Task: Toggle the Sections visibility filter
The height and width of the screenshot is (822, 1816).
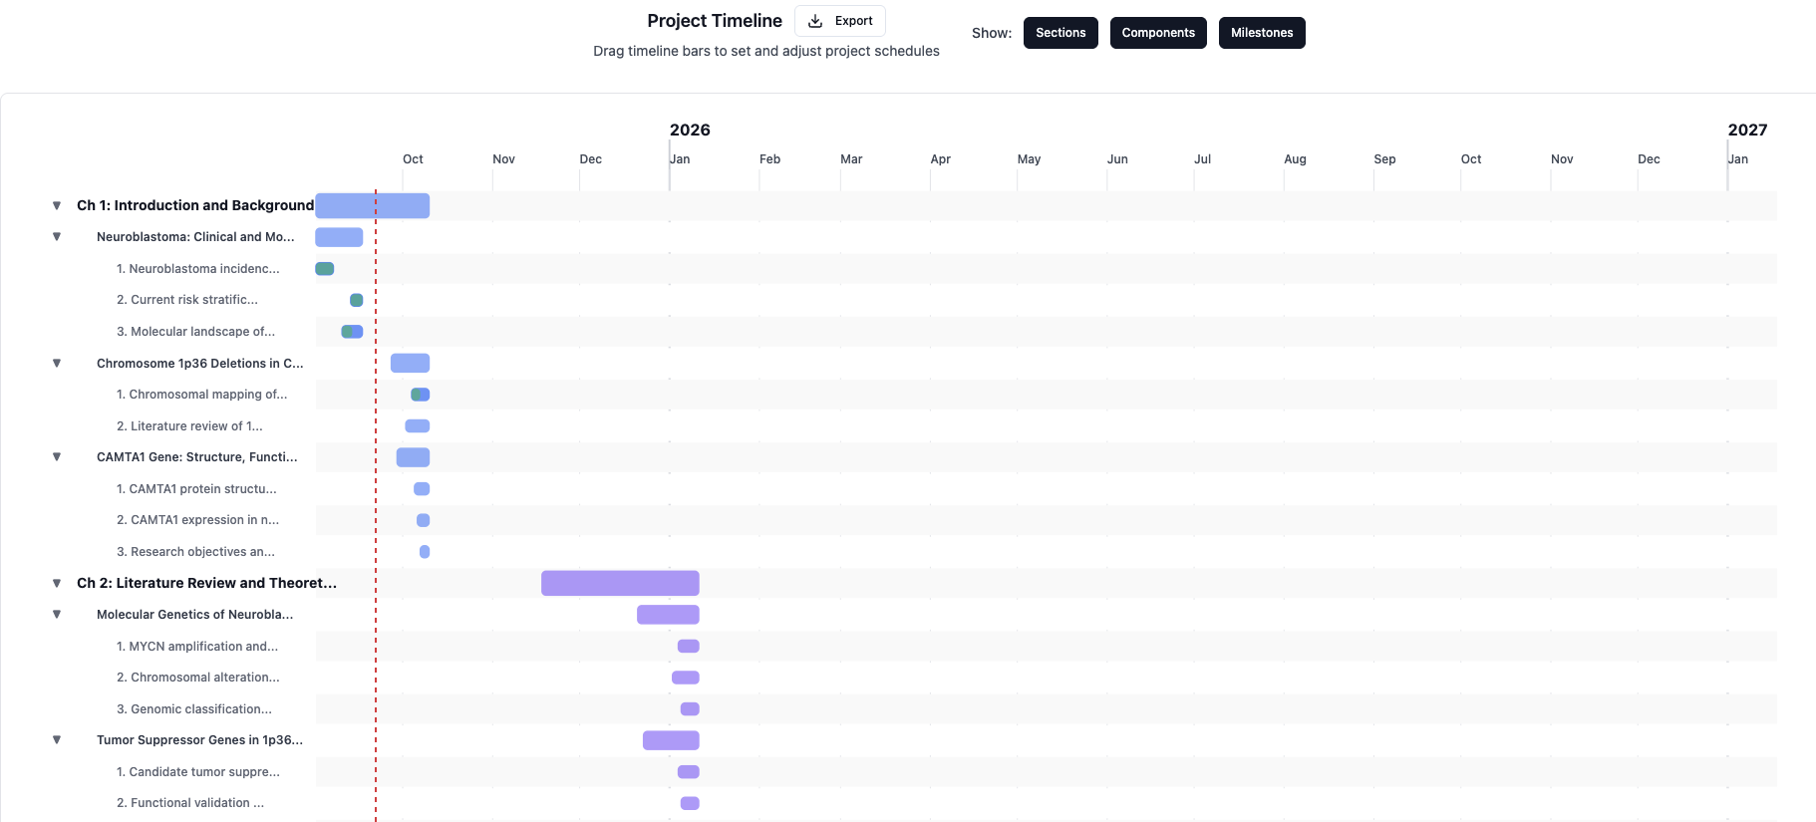Action: [1059, 33]
